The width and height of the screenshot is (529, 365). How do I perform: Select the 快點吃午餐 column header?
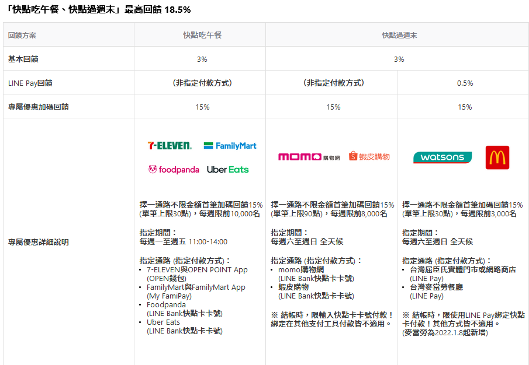(x=200, y=35)
